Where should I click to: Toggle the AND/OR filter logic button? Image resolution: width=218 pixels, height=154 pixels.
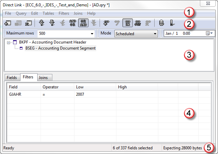73,23
